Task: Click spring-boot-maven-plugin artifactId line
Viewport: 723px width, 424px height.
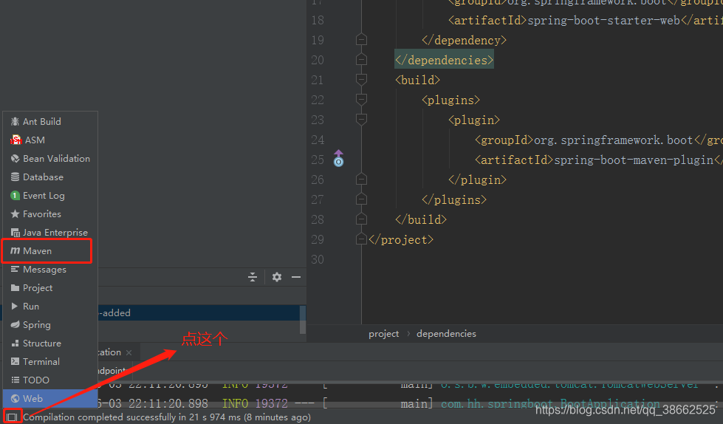Action: 598,160
